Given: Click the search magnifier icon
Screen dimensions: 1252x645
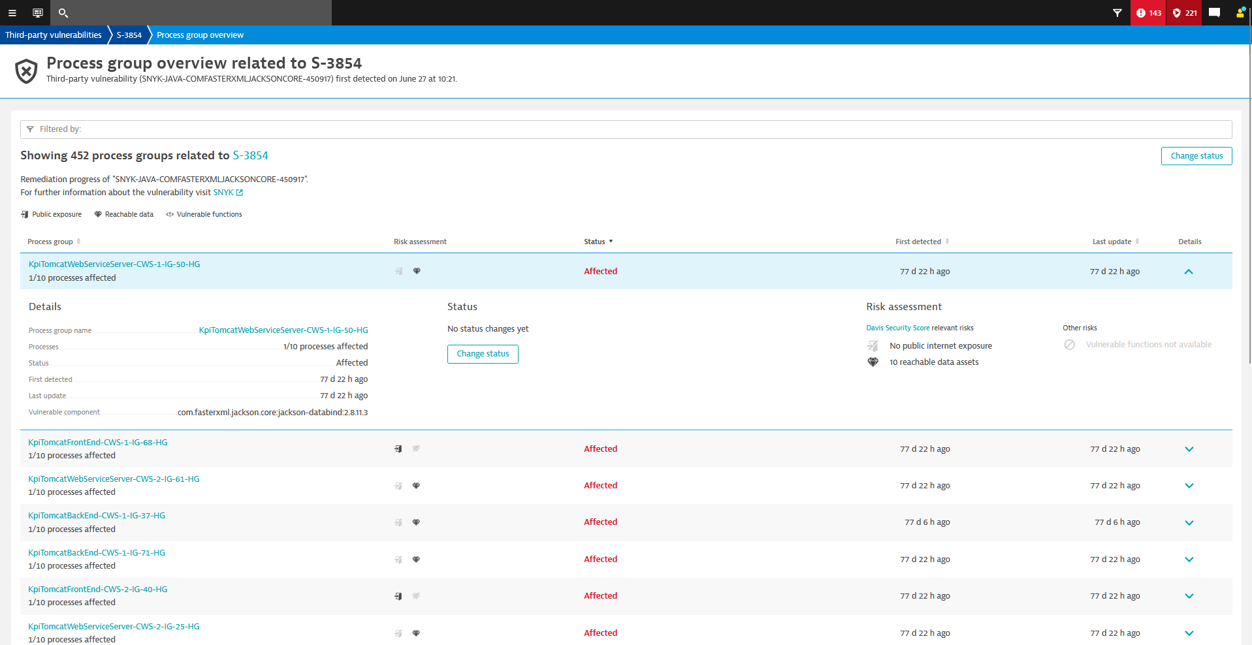Looking at the screenshot, I should coord(63,13).
